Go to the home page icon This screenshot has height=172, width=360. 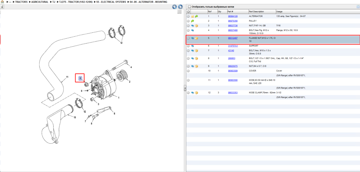point(2,2)
